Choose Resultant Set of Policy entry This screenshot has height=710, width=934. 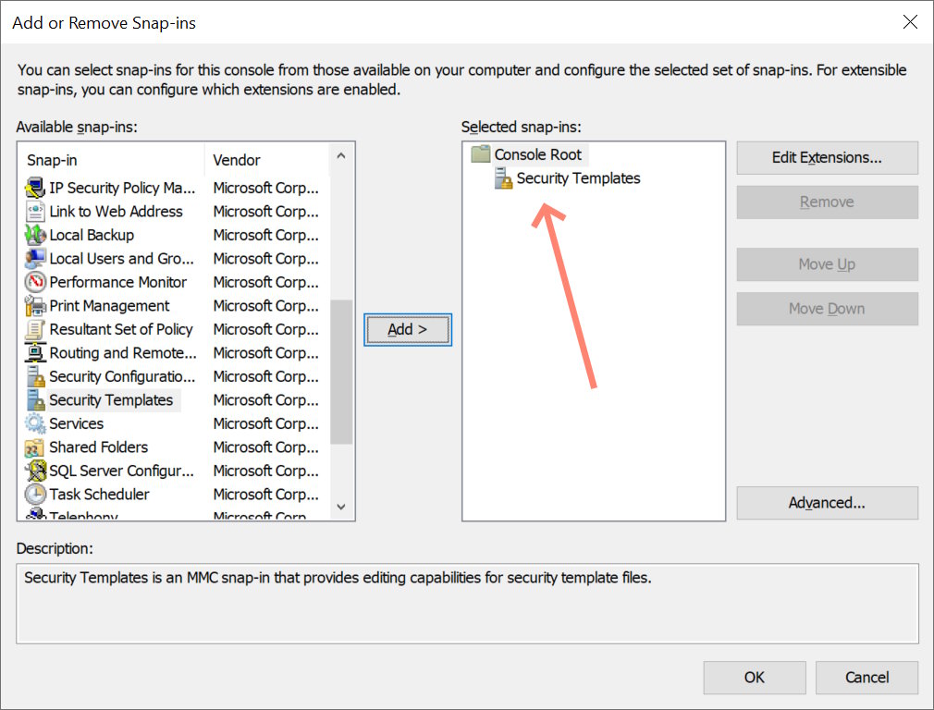coord(120,329)
